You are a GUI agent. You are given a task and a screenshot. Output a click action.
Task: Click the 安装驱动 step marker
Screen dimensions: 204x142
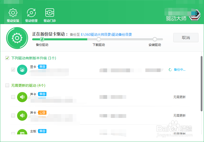[155, 39]
